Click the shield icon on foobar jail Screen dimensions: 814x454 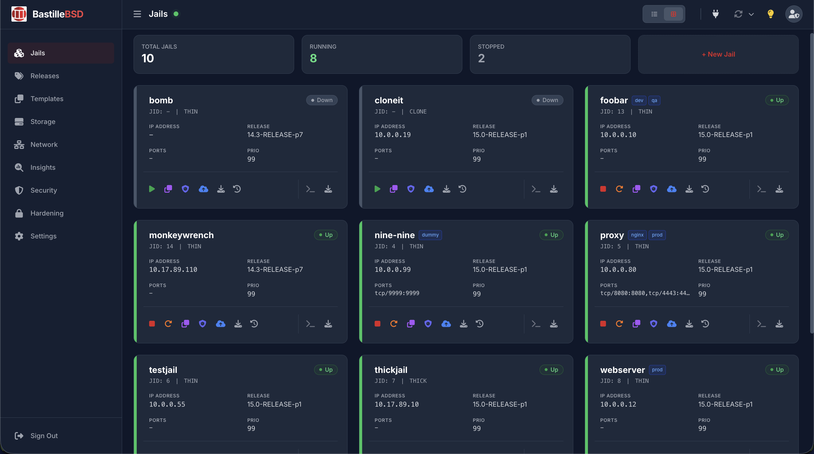pos(653,189)
